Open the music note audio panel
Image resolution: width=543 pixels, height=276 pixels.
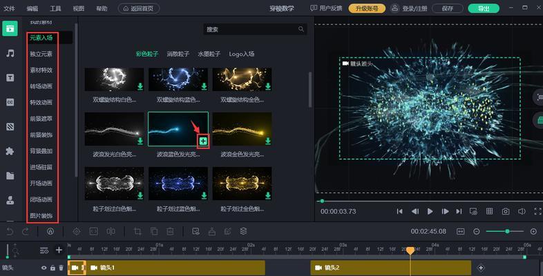(10, 53)
